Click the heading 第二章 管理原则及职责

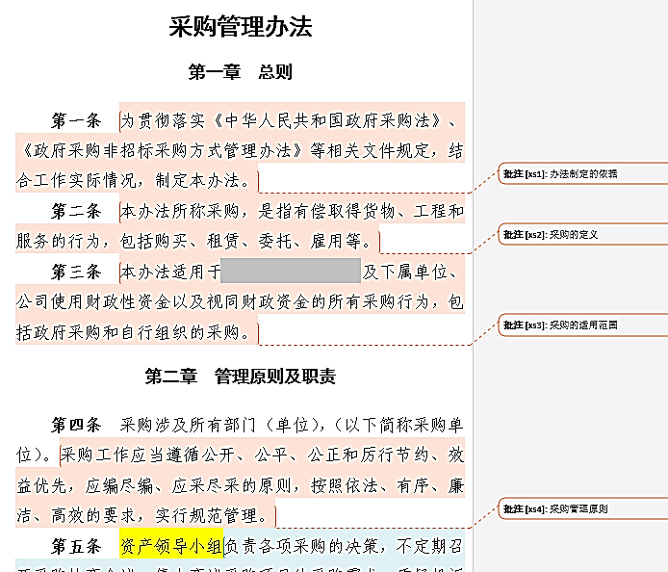(x=241, y=377)
